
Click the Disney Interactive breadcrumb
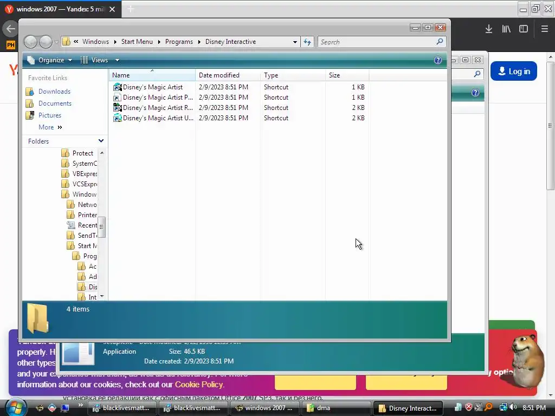point(230,42)
